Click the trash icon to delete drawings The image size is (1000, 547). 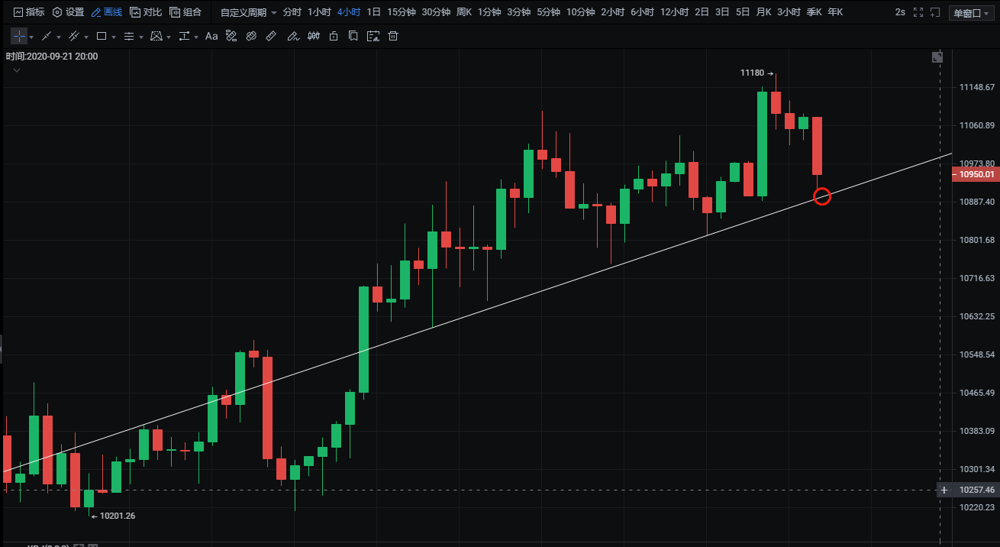pos(393,36)
